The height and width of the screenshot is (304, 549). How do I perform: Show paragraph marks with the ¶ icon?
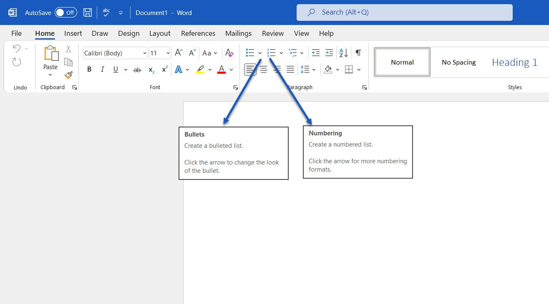pyautogui.click(x=358, y=52)
